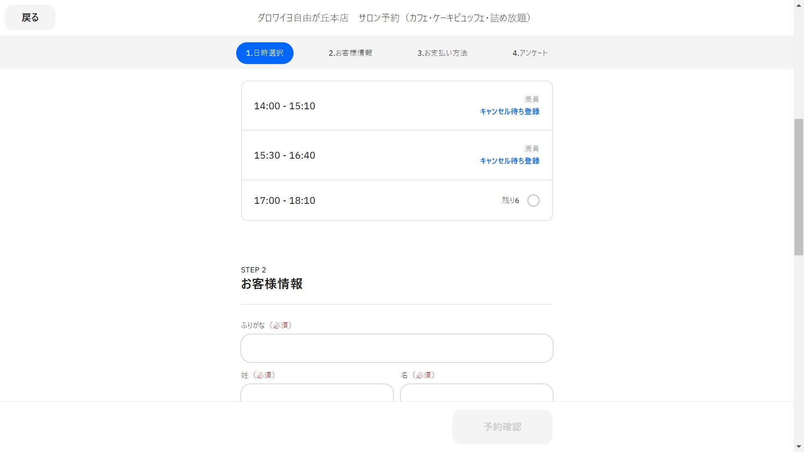Click the page scrollbar thumb
804x452 pixels.
pos(799,187)
